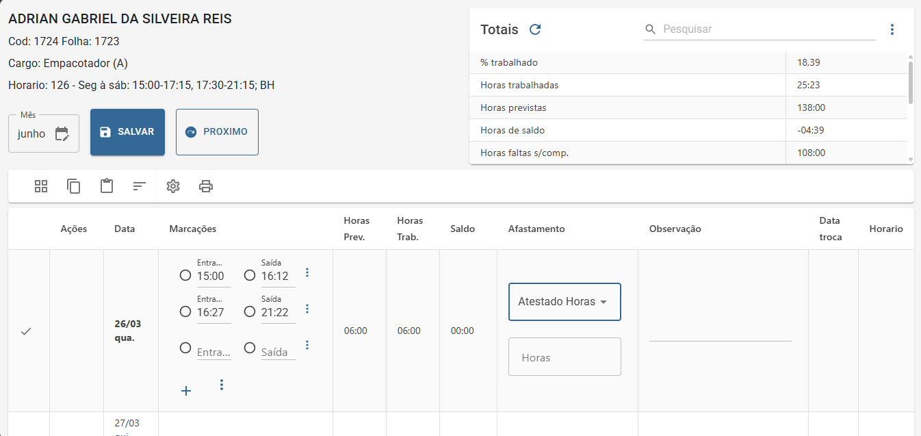
Task: Select the radio button beside 21:22 exit
Action: click(x=250, y=311)
